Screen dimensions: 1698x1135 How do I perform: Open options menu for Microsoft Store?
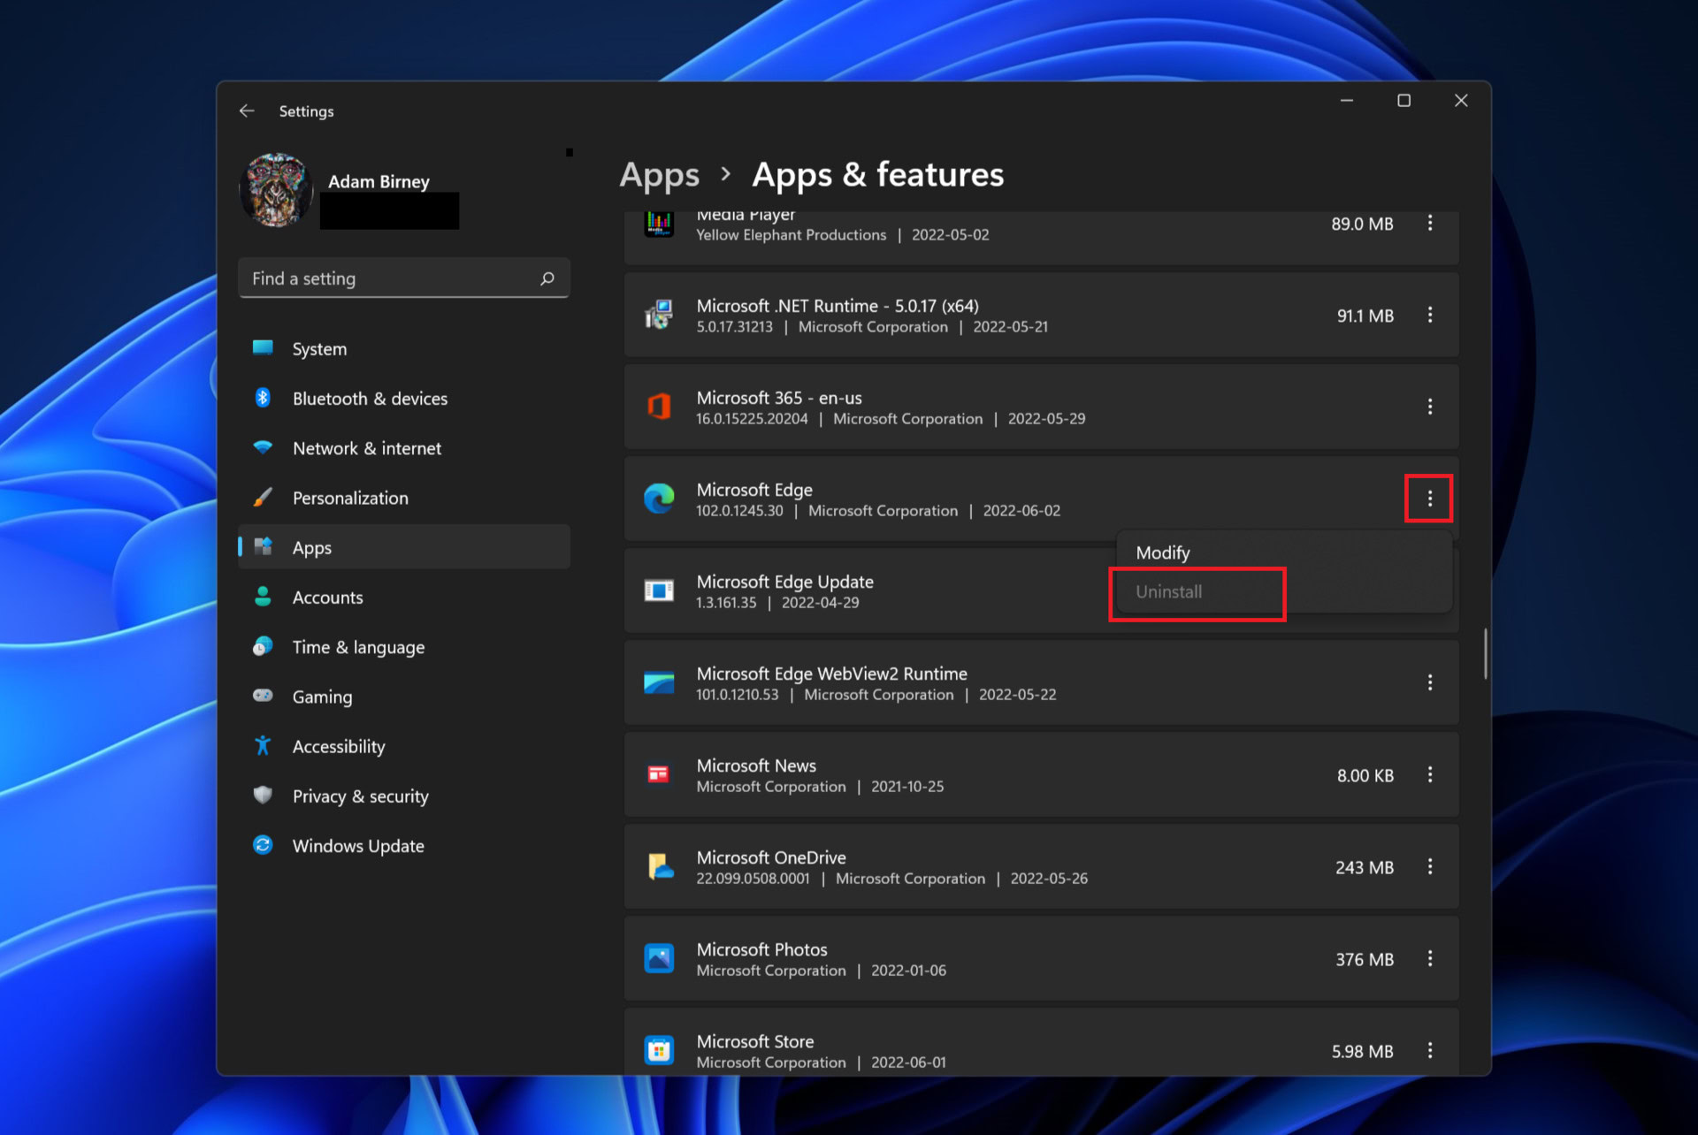(1430, 1050)
